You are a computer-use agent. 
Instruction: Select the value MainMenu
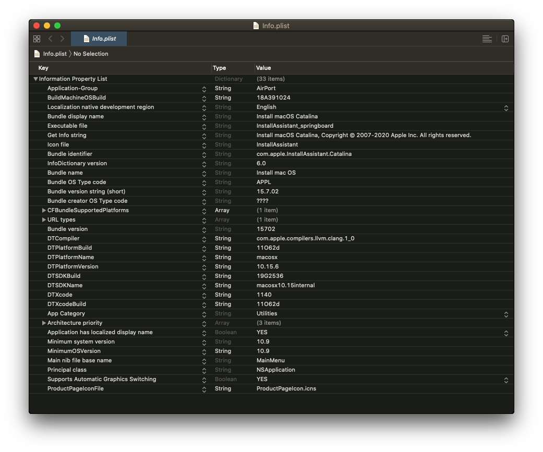pos(271,360)
